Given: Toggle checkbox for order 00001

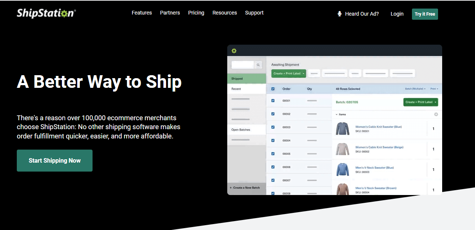Looking at the screenshot, I should 273,100.
